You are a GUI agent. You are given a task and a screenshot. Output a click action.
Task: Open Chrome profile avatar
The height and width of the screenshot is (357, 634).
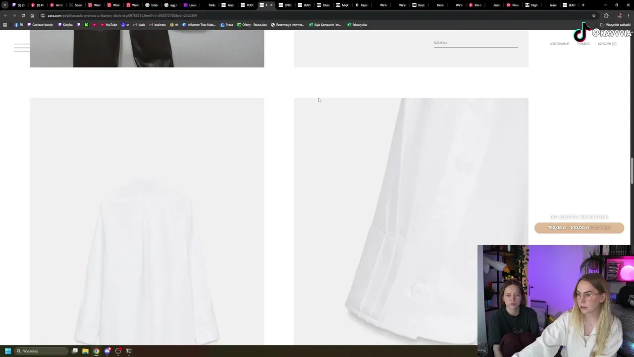coord(619,15)
